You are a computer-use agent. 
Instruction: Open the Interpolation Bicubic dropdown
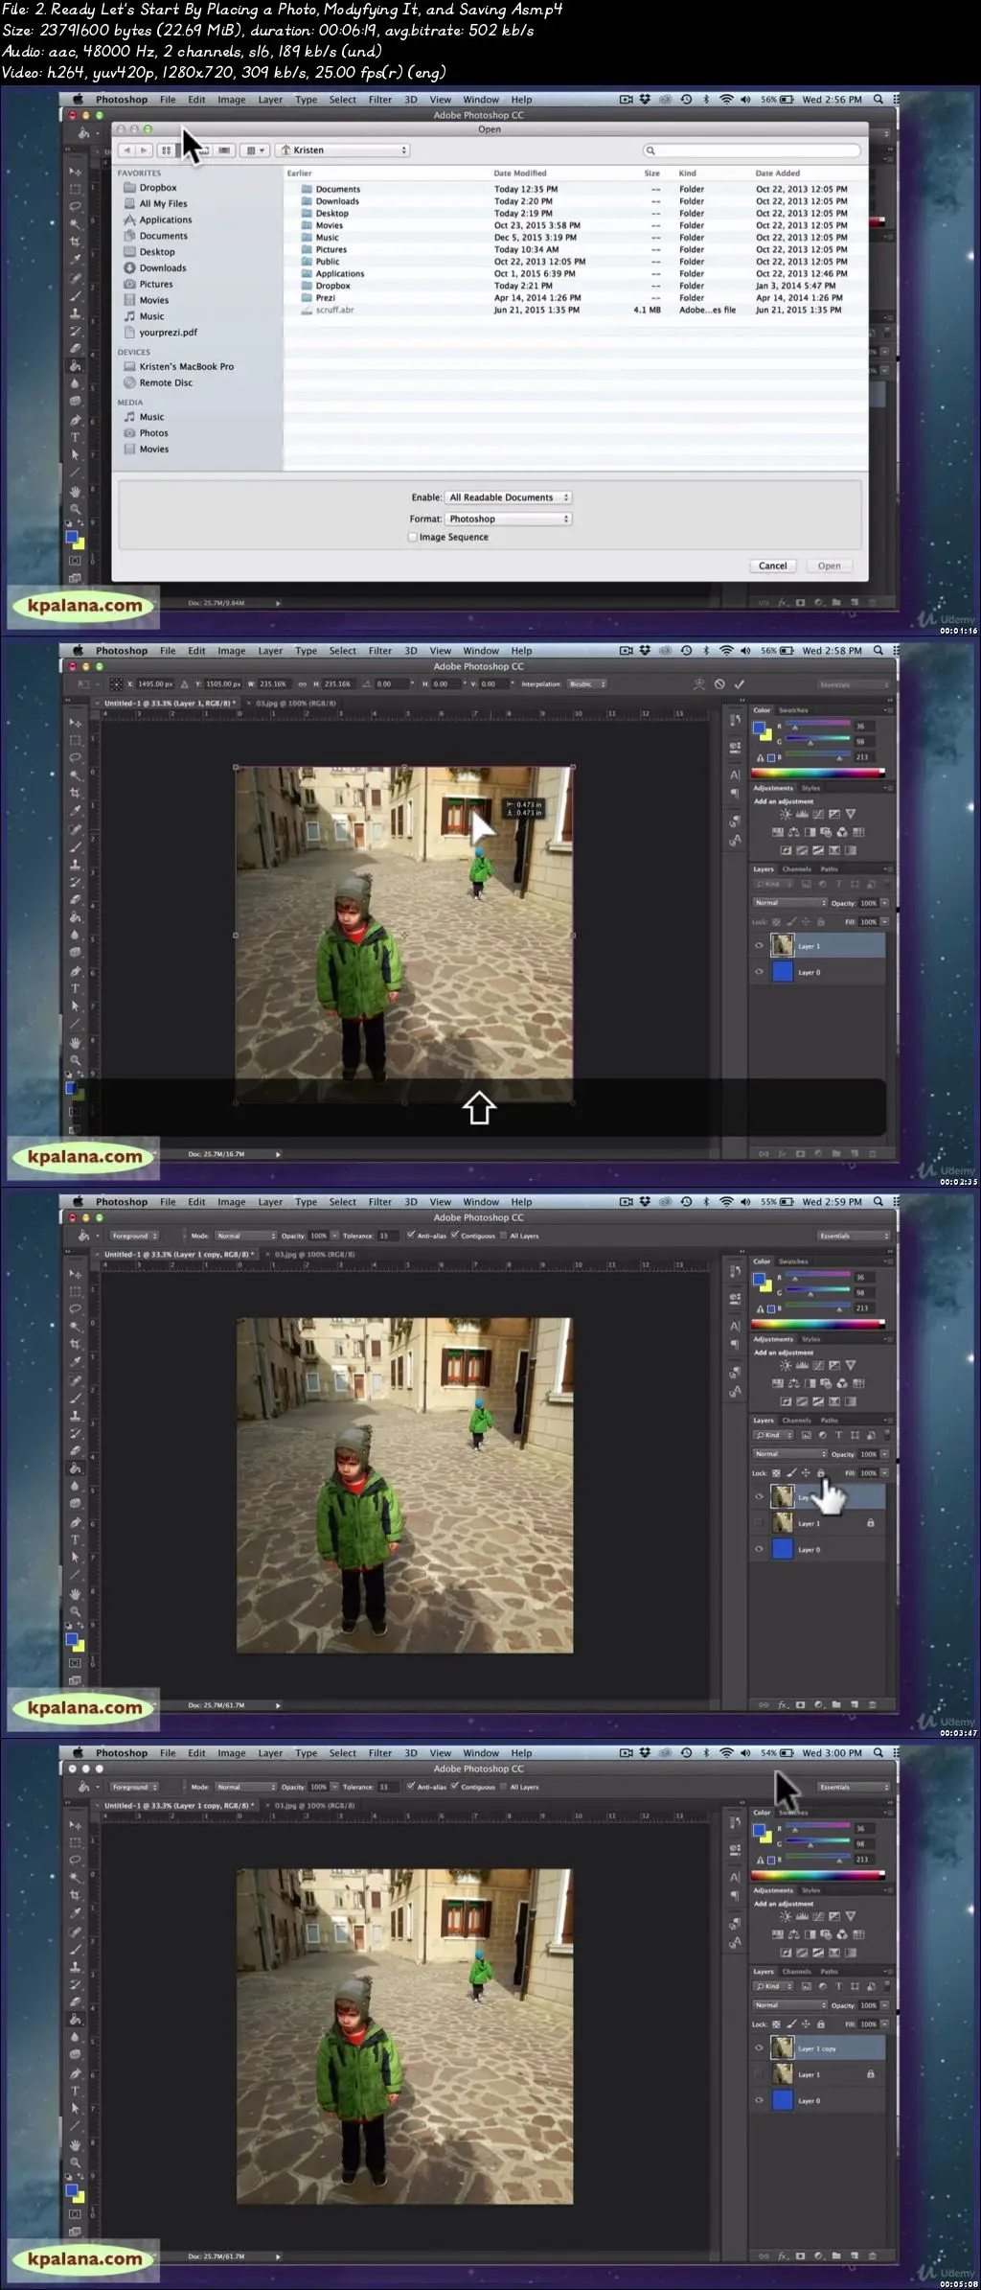pos(587,684)
